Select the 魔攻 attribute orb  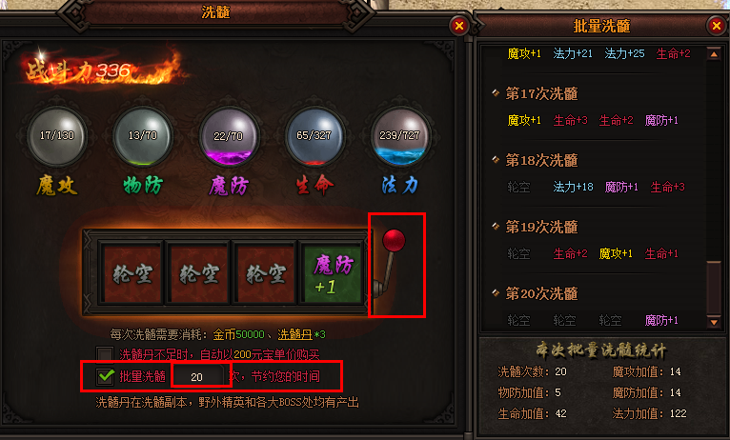click(57, 136)
